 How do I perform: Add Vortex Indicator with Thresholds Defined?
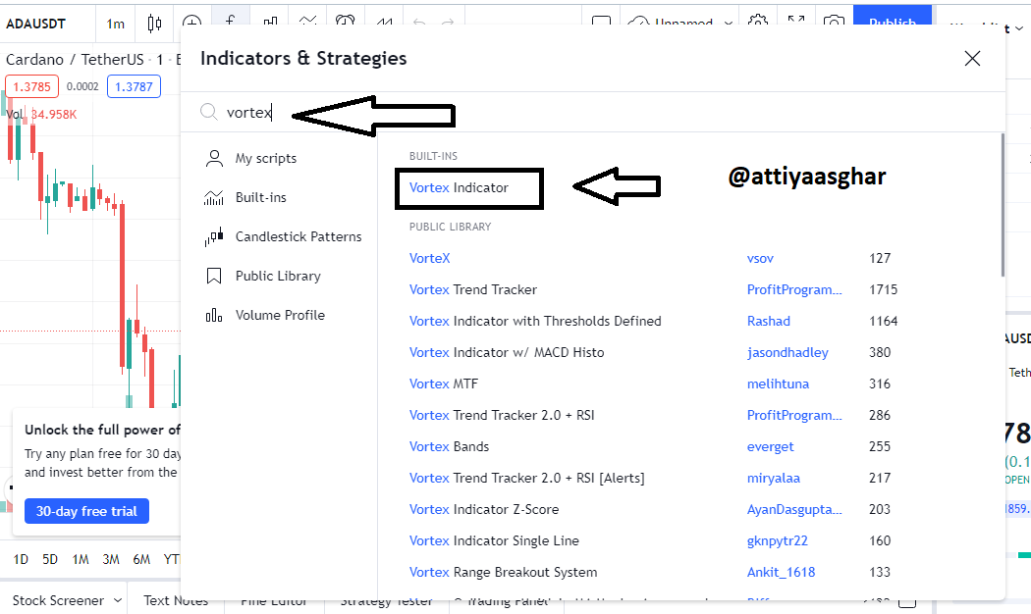(x=535, y=321)
